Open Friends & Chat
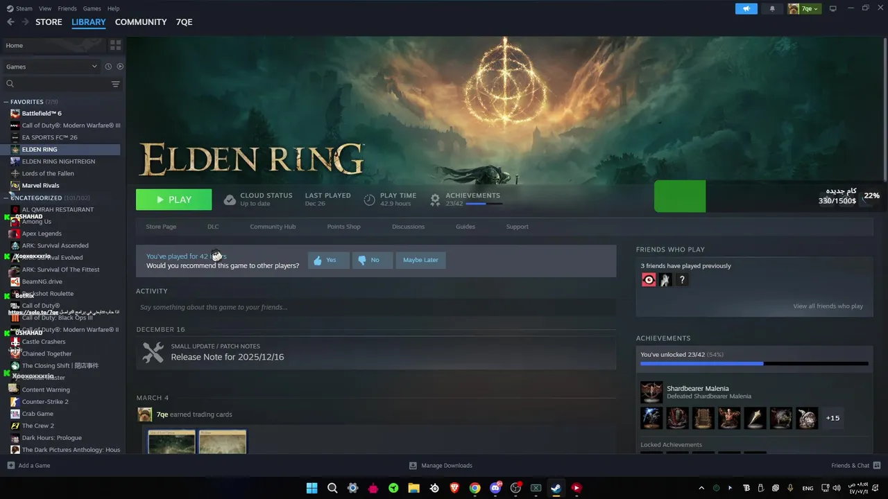The width and height of the screenshot is (888, 499). click(855, 466)
